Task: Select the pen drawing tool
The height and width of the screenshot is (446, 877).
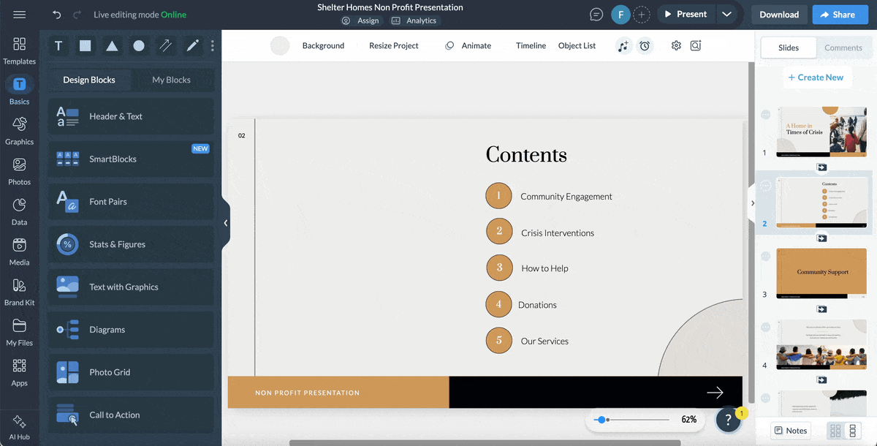Action: tap(192, 46)
